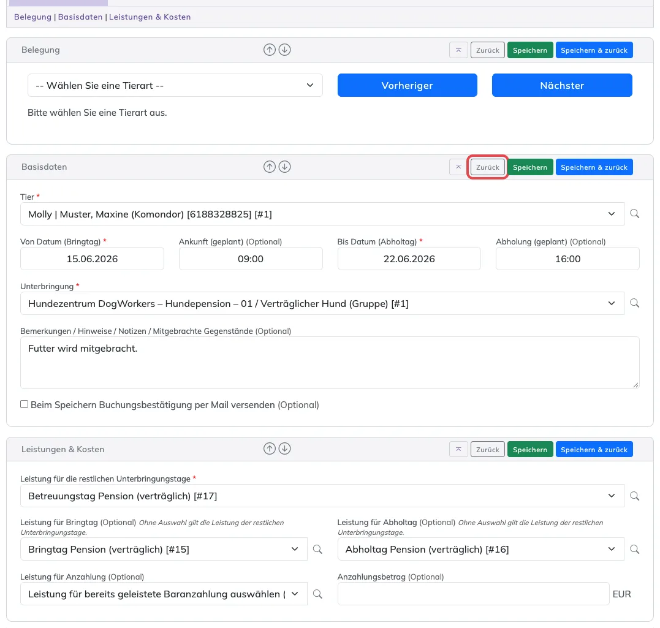Screen dimensions: 660x628
Task: Click the Abholung (geplant) time field
Action: (x=567, y=259)
